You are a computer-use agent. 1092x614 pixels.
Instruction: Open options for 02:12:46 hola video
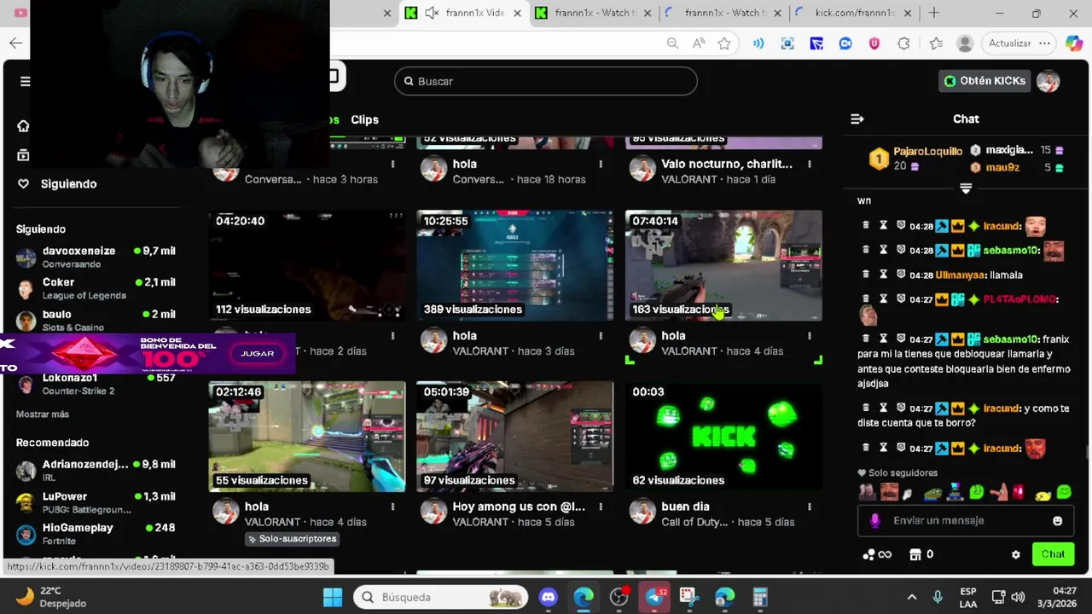[x=392, y=507]
